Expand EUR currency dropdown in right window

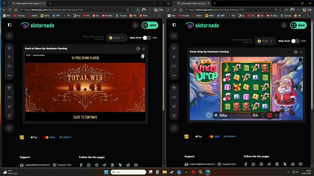click(x=265, y=41)
